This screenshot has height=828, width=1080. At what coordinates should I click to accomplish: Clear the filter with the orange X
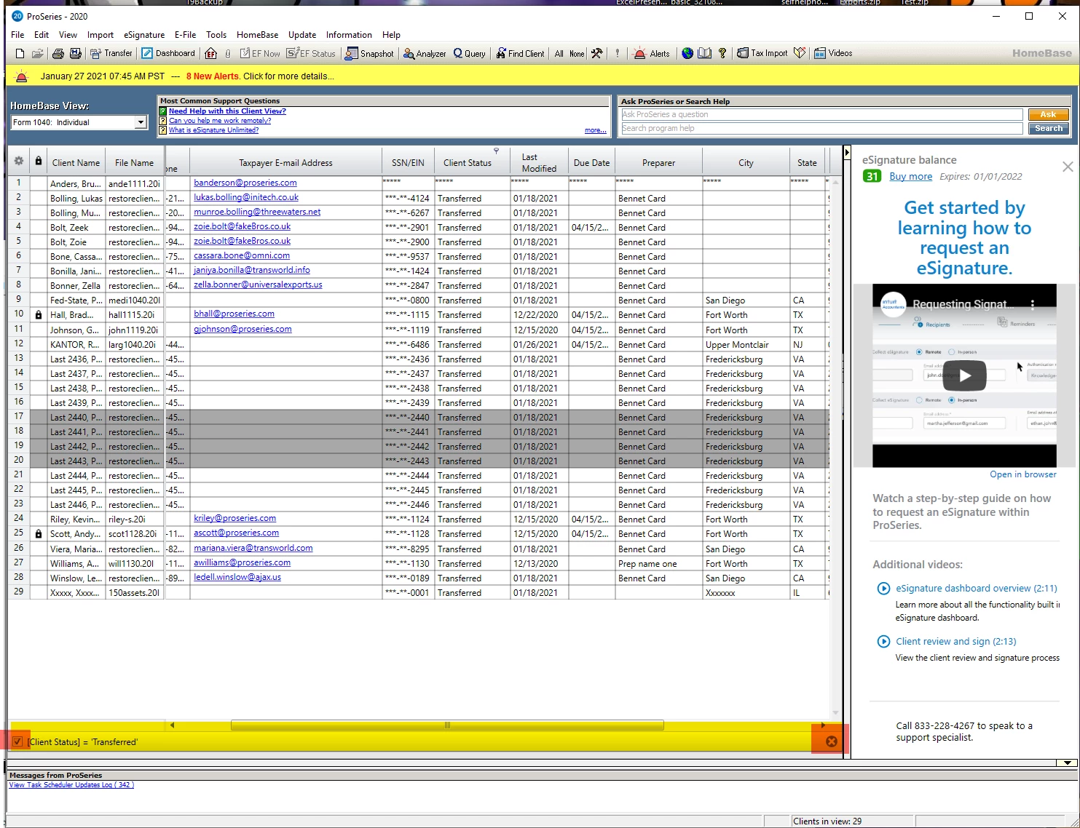click(831, 741)
